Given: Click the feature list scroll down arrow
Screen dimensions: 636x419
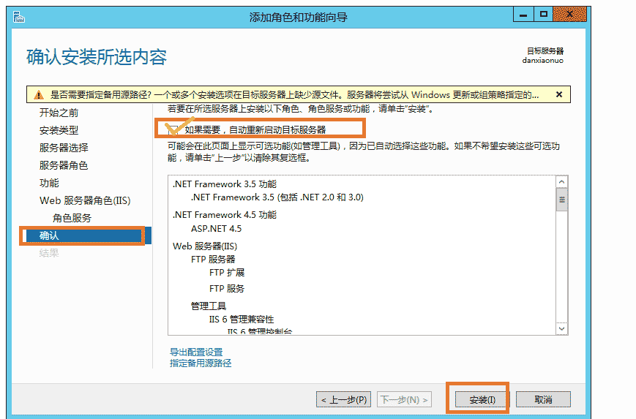Looking at the screenshot, I should point(562,328).
